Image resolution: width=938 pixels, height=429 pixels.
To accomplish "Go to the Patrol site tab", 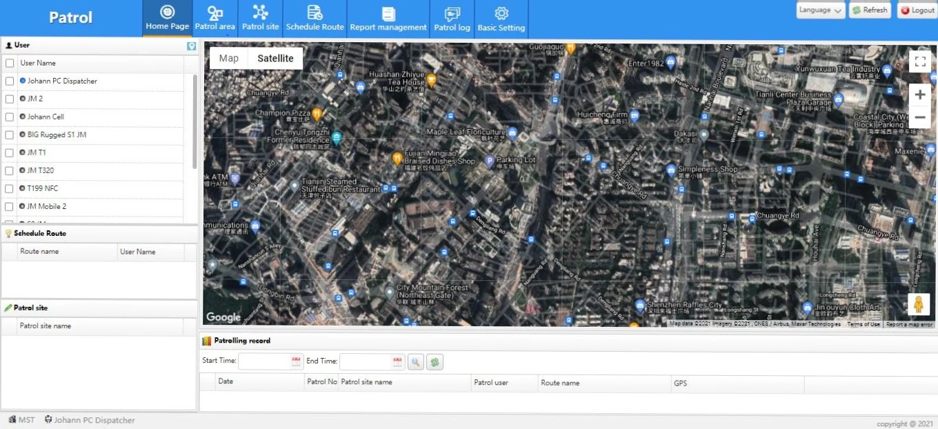I will pyautogui.click(x=261, y=19).
